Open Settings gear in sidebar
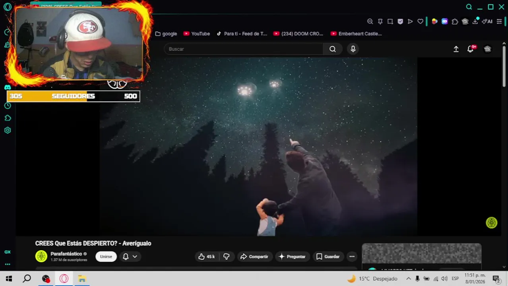508x286 pixels. (7, 130)
